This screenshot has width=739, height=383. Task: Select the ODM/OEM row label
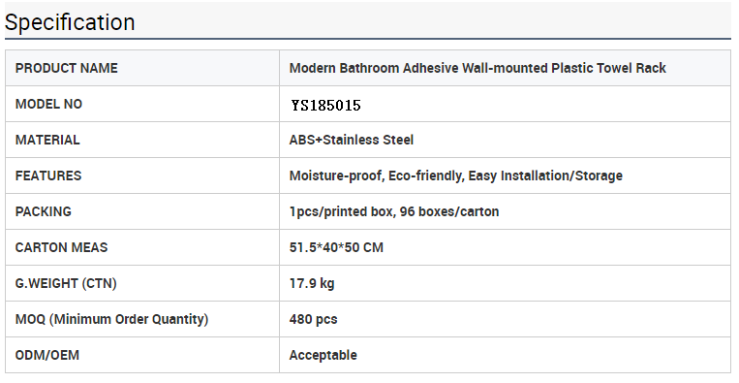tap(47, 355)
